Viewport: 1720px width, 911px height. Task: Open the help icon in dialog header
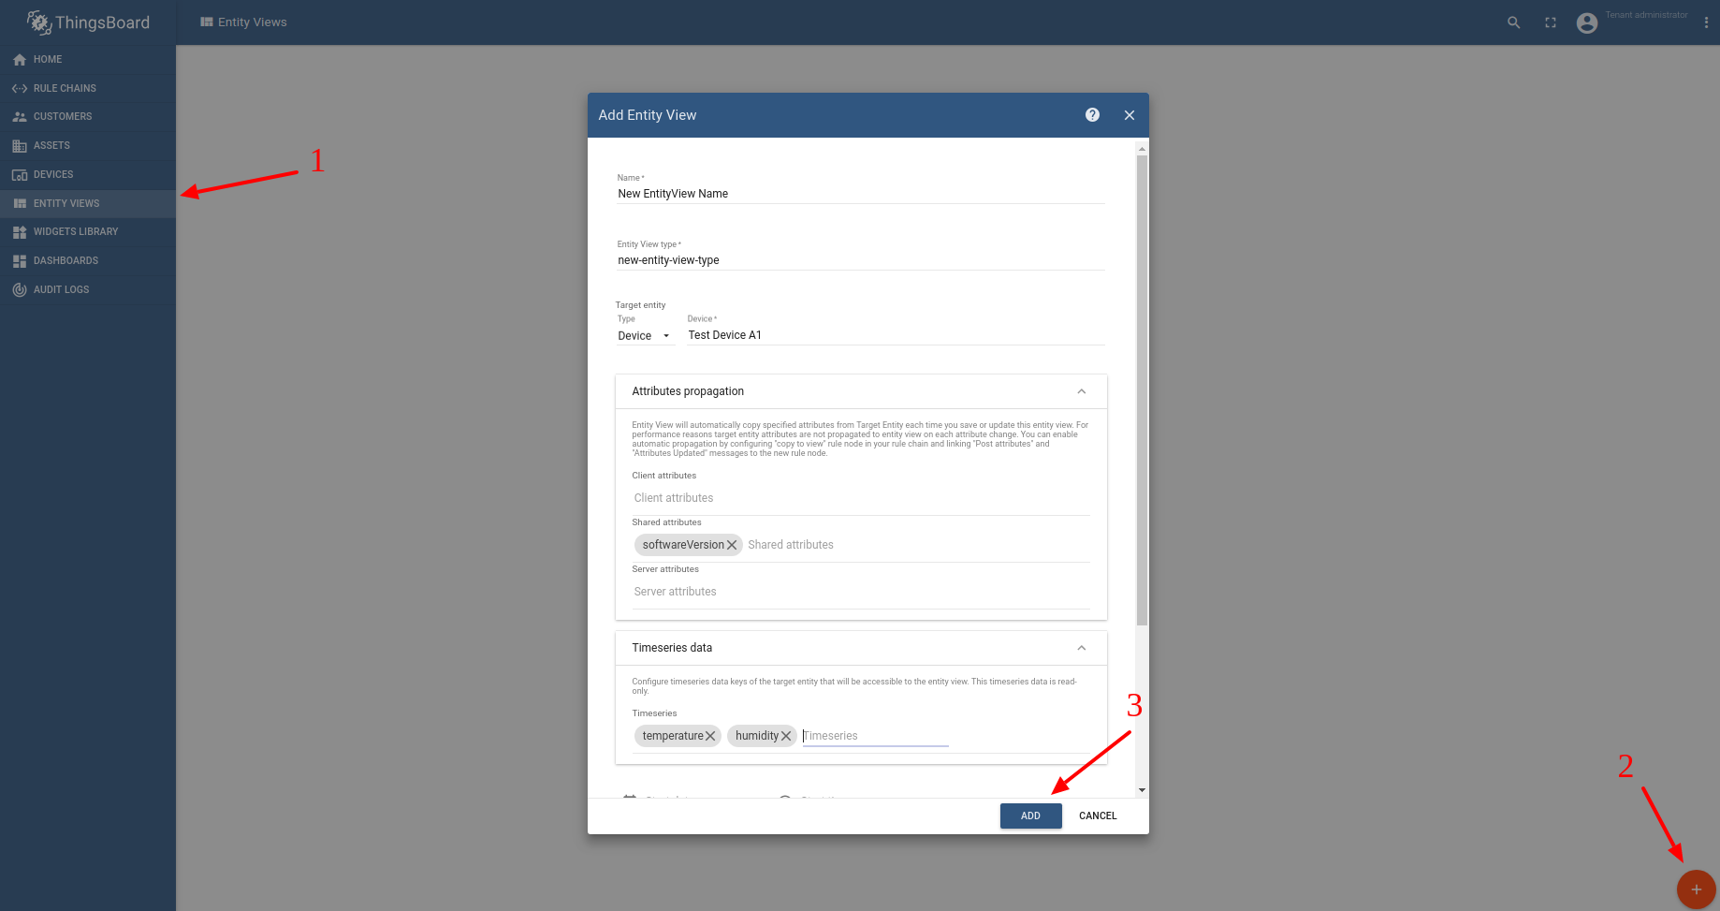pyautogui.click(x=1092, y=115)
